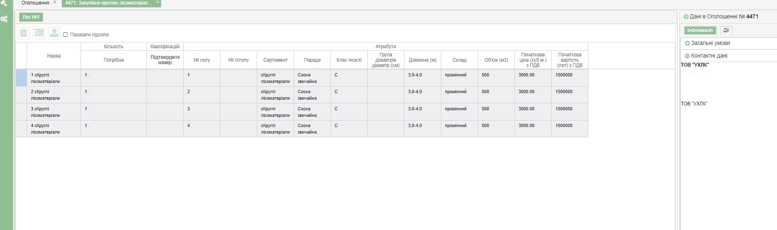Viewport: 777px width, 230px height.
Task: Click the gavel auction icon in sidebar
Action: [x=4, y=3]
